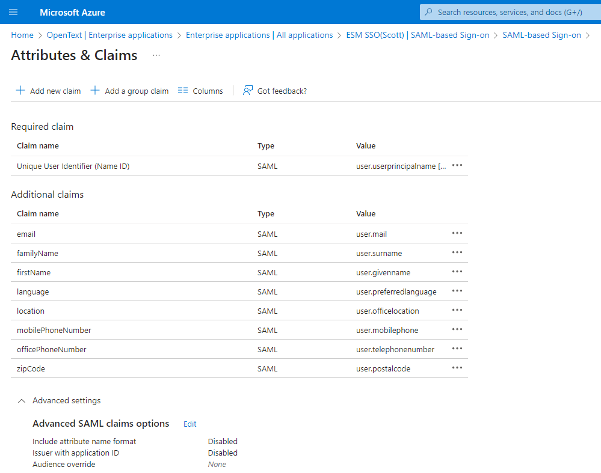Open options for the Unique User Identifier claim

click(457, 166)
